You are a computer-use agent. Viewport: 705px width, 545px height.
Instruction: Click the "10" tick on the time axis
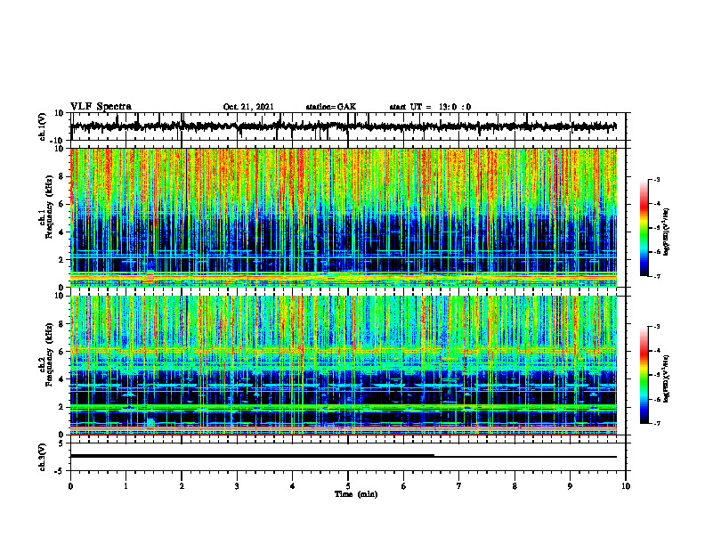coord(626,486)
